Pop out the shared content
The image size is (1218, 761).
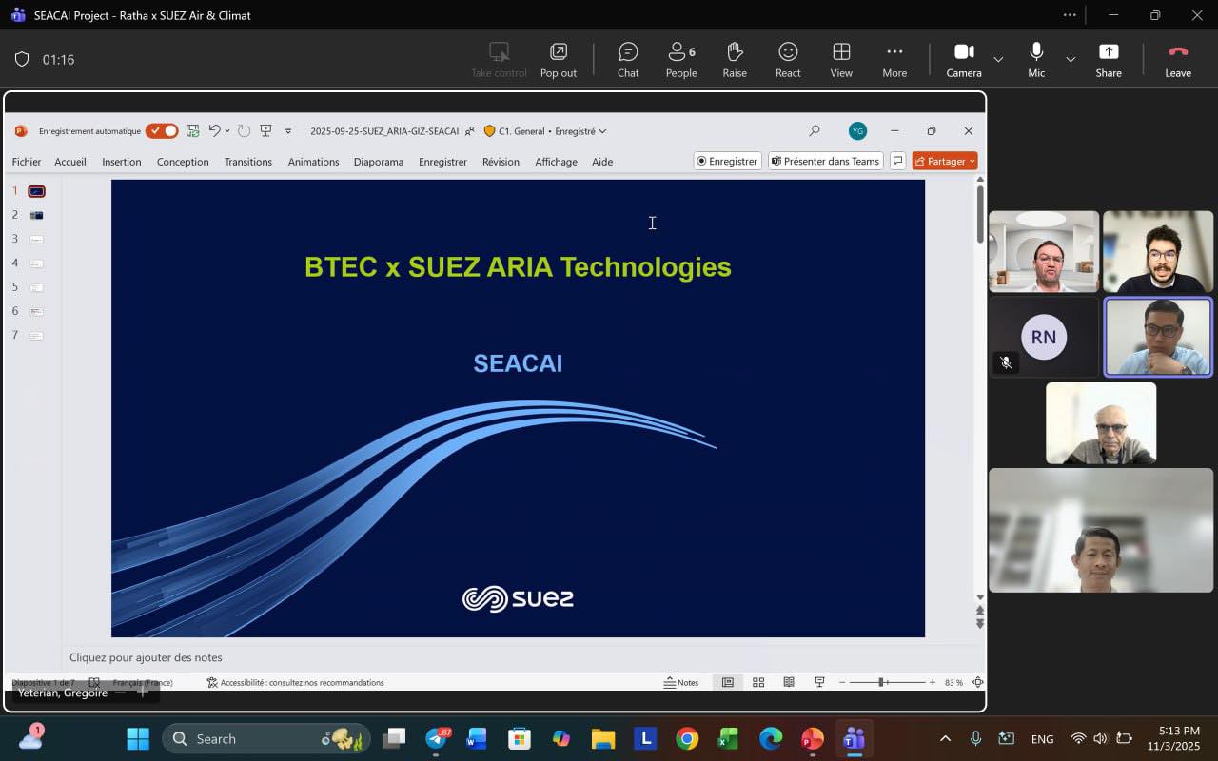pos(559,59)
